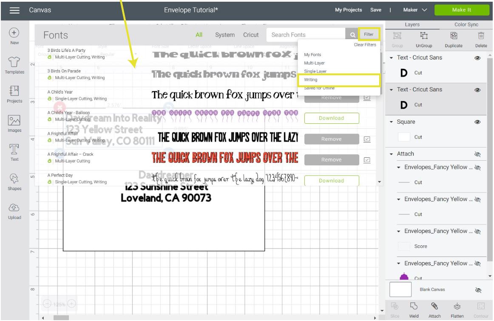Toggle visibility of first Text - Cricut Sans layer

(477, 58)
